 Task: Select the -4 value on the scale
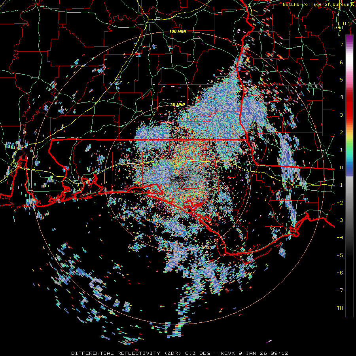340,238
